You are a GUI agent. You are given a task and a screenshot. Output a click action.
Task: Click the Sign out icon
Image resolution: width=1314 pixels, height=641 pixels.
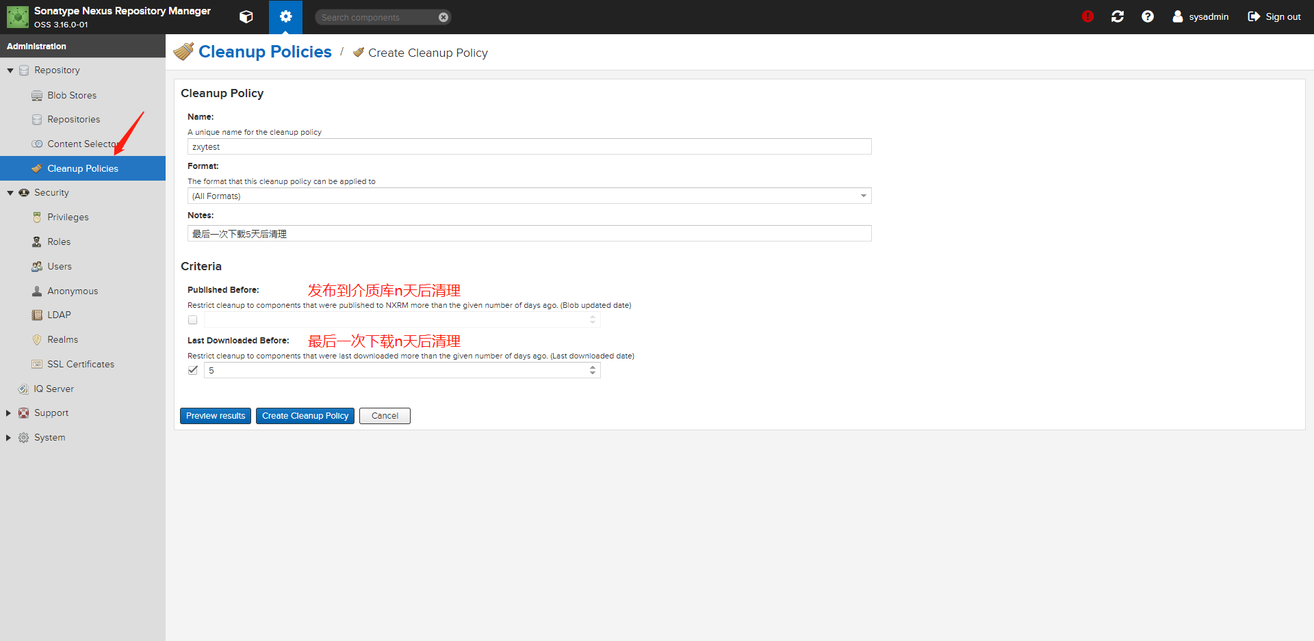(1254, 16)
